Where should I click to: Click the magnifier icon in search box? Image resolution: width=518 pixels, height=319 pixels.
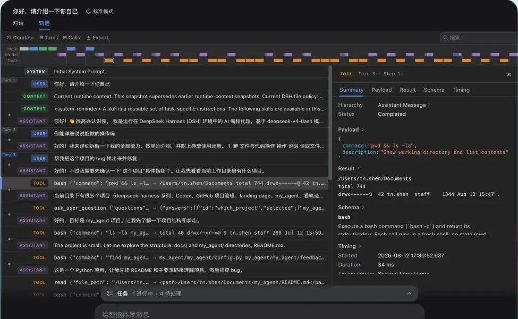(446, 38)
